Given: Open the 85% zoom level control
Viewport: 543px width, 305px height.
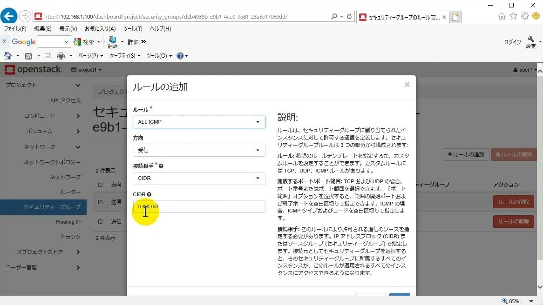Looking at the screenshot, I should 517,301.
